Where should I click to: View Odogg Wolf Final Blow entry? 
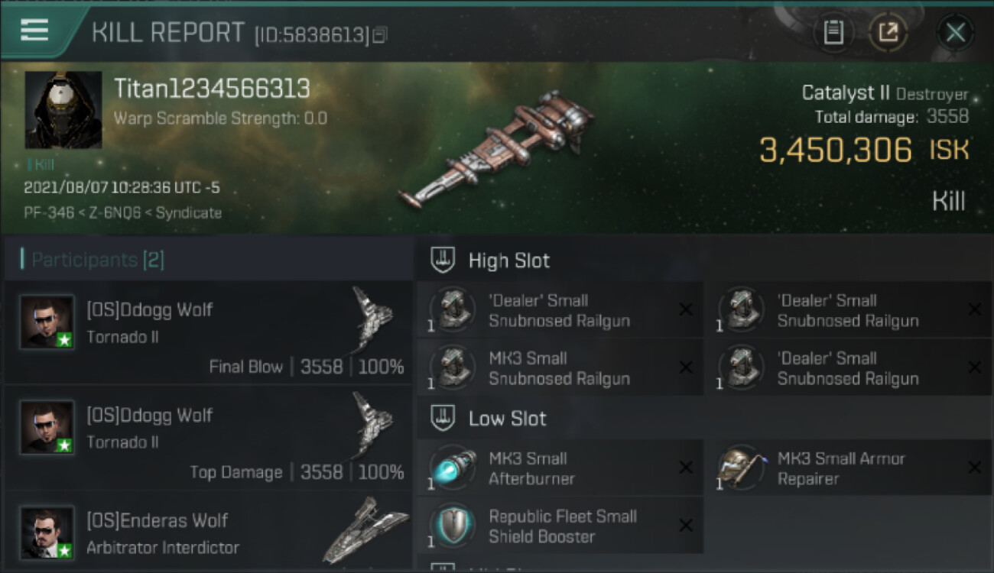[208, 332]
